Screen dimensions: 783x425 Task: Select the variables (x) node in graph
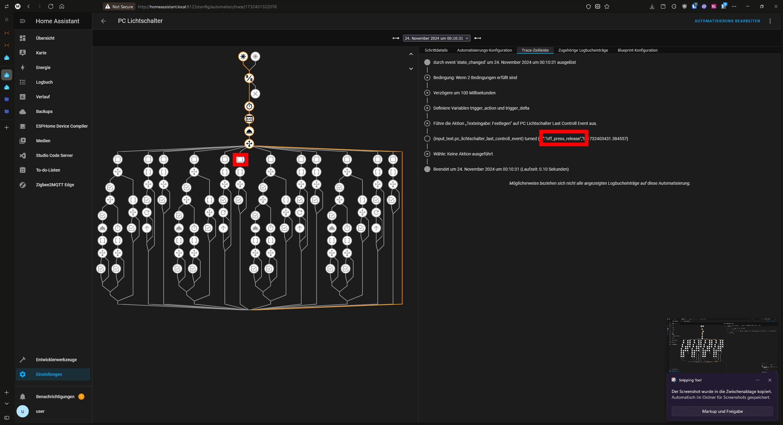(x=249, y=119)
